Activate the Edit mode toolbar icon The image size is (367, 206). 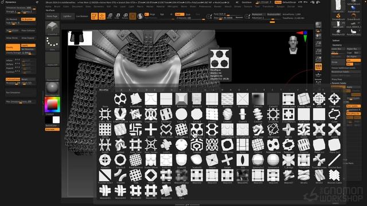pyautogui.click(x=94, y=16)
